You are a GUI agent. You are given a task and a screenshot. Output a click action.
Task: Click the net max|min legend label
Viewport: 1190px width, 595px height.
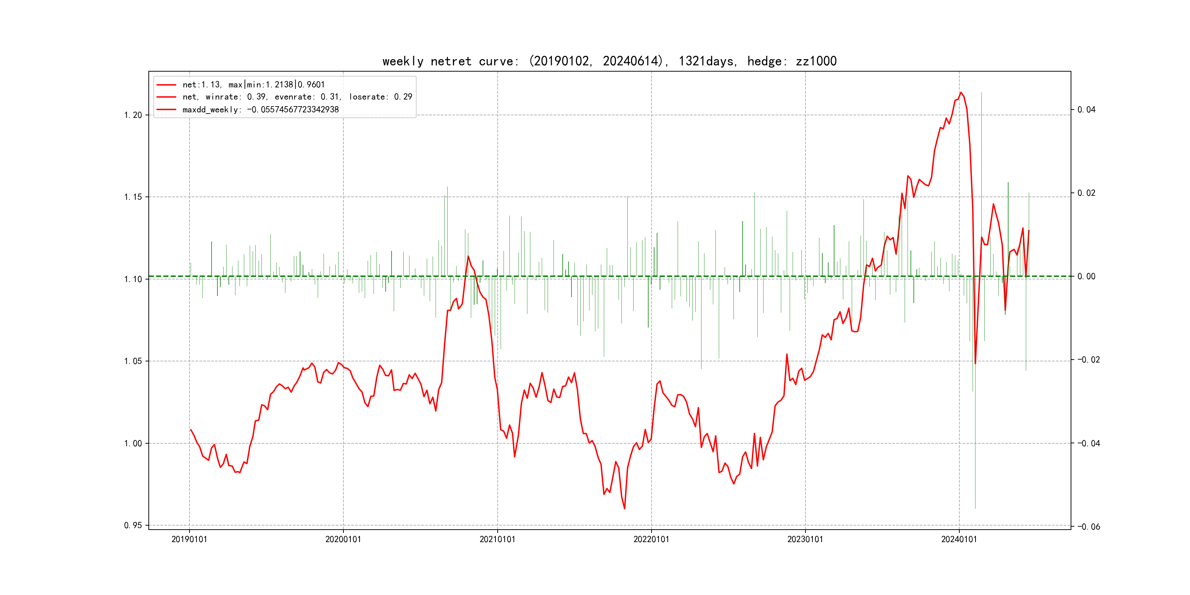tap(254, 85)
